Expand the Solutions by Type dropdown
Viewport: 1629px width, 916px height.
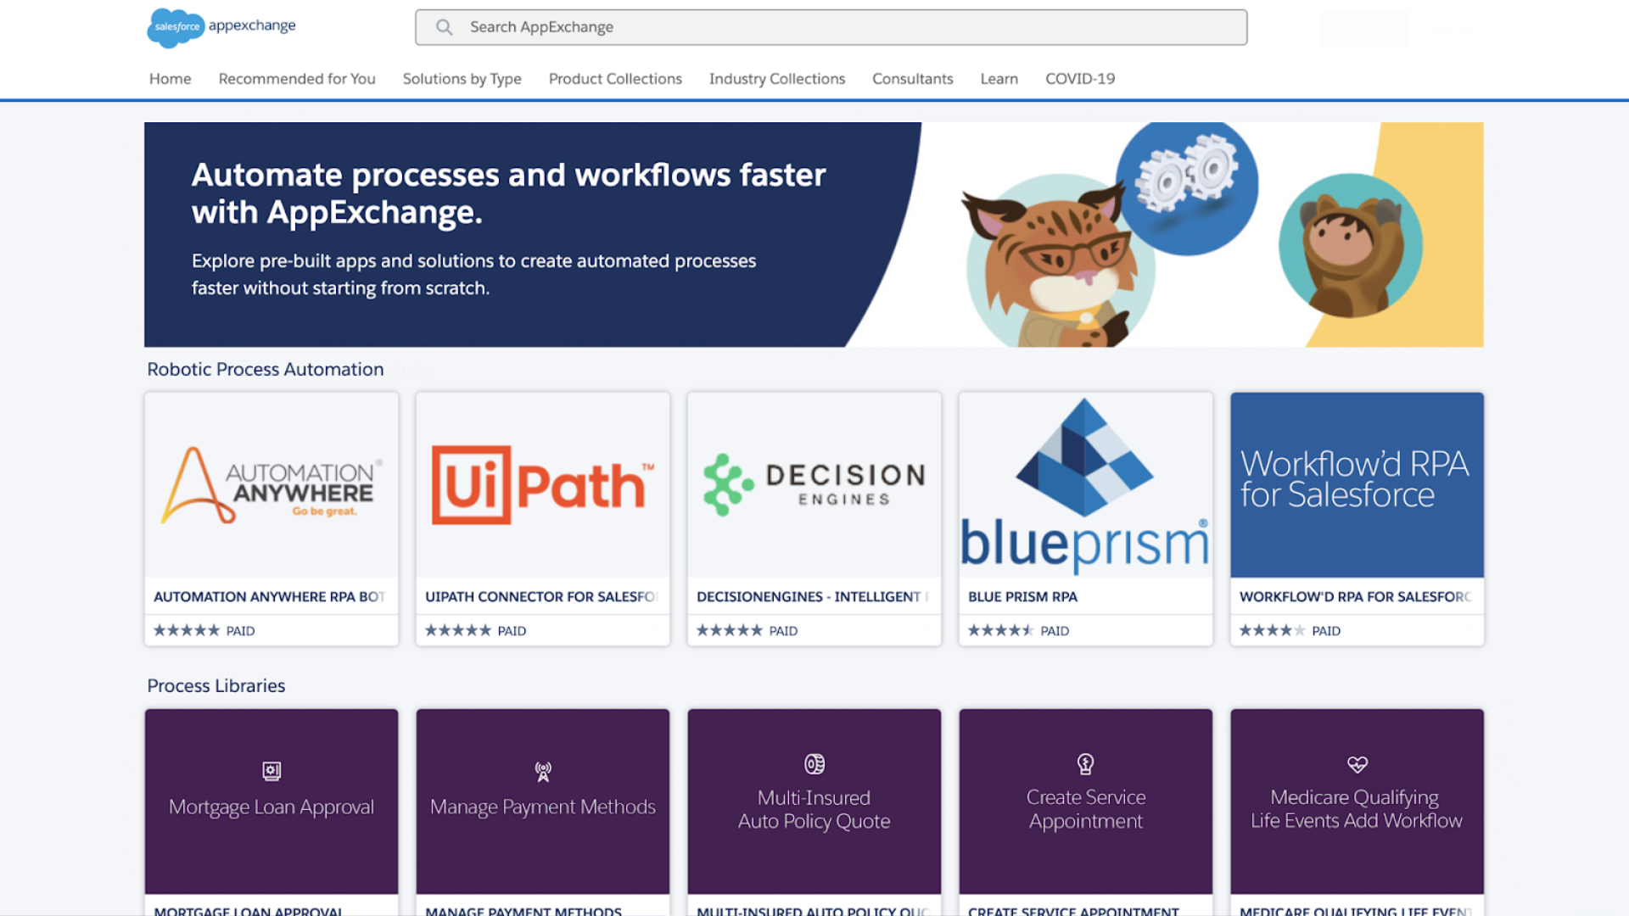461,78
